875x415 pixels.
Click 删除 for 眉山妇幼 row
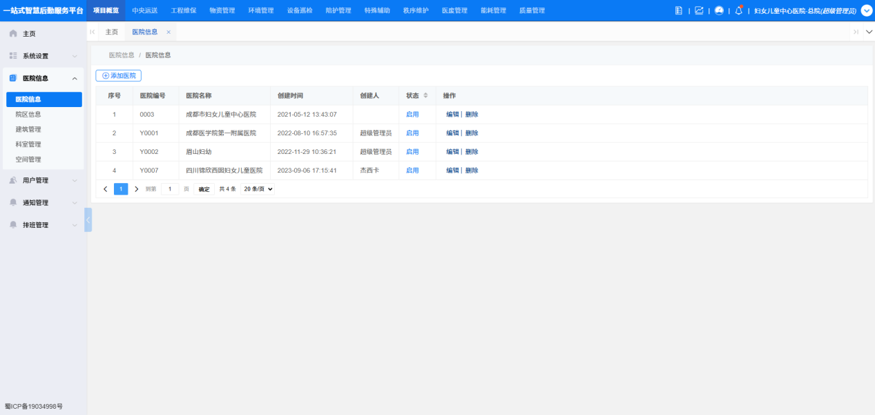click(472, 152)
